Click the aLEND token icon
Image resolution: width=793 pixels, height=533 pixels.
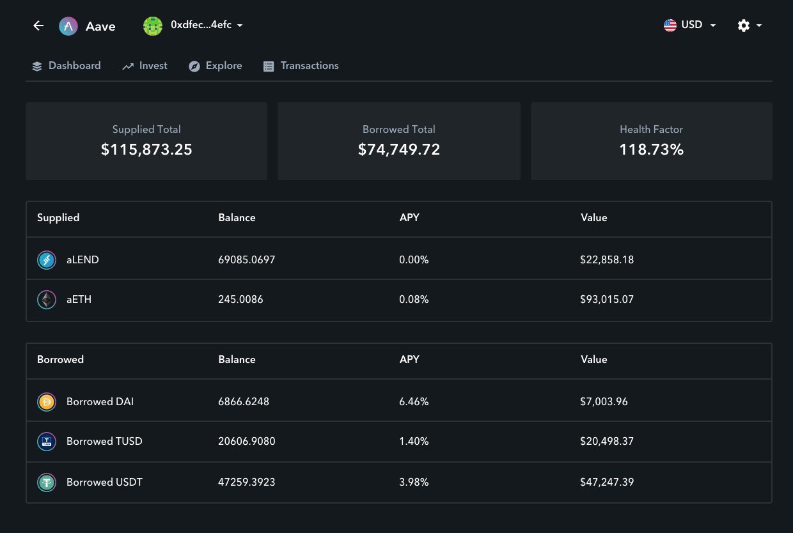coord(47,260)
